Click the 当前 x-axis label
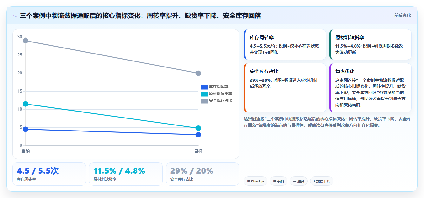The width and height of the screenshot is (424, 198). point(26,151)
